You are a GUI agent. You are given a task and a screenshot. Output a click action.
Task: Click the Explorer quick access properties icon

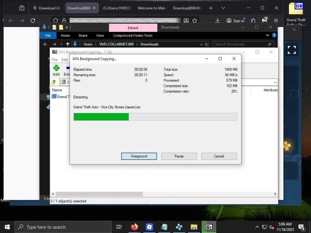point(54,27)
